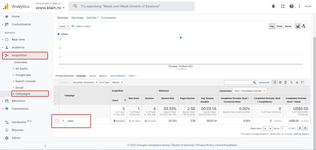
Task: Open the Show rows dropdown
Action: tap(268, 128)
